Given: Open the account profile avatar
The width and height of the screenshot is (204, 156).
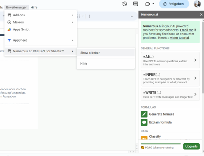Looking at the screenshot, I should point(197,4).
